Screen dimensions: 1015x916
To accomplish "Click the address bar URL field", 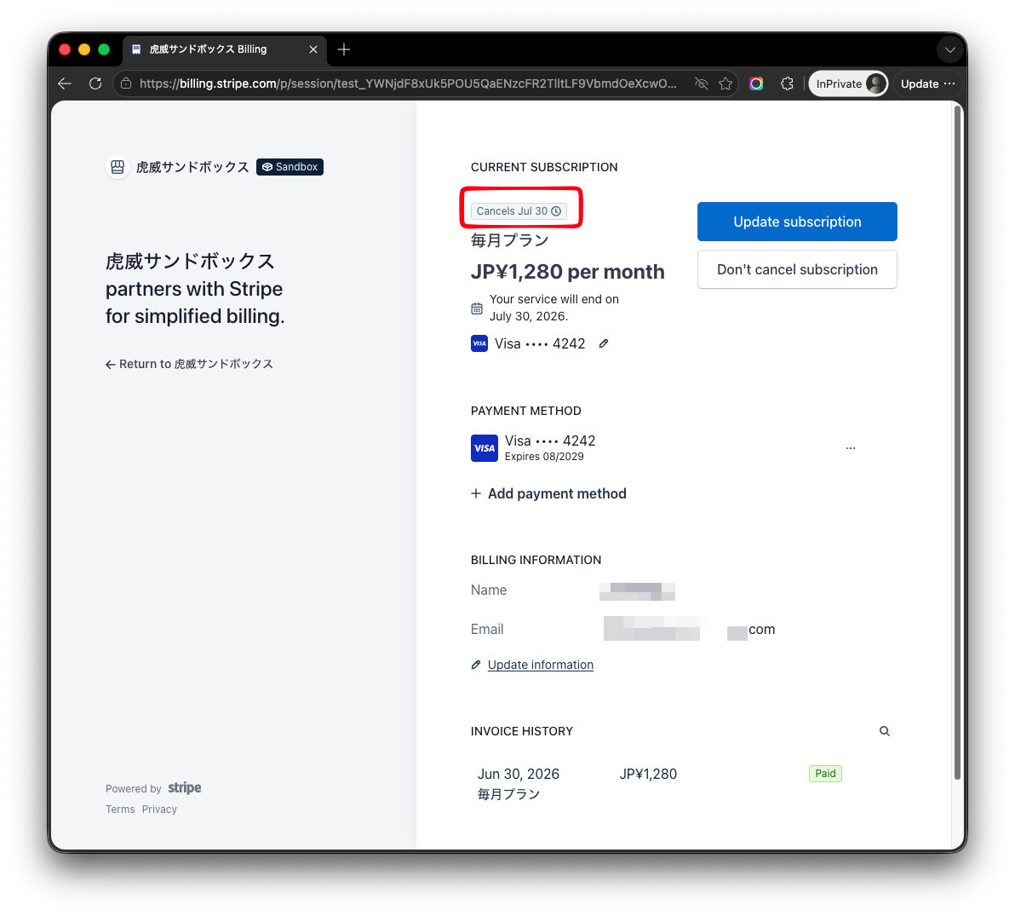I will coord(408,84).
